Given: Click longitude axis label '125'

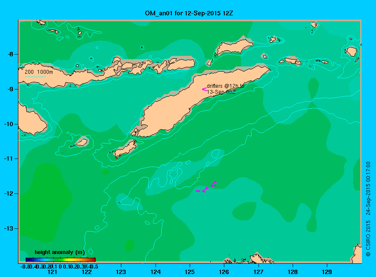Looking at the screenshot, I should [190, 272].
